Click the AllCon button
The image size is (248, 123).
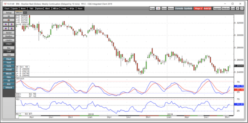56,8
